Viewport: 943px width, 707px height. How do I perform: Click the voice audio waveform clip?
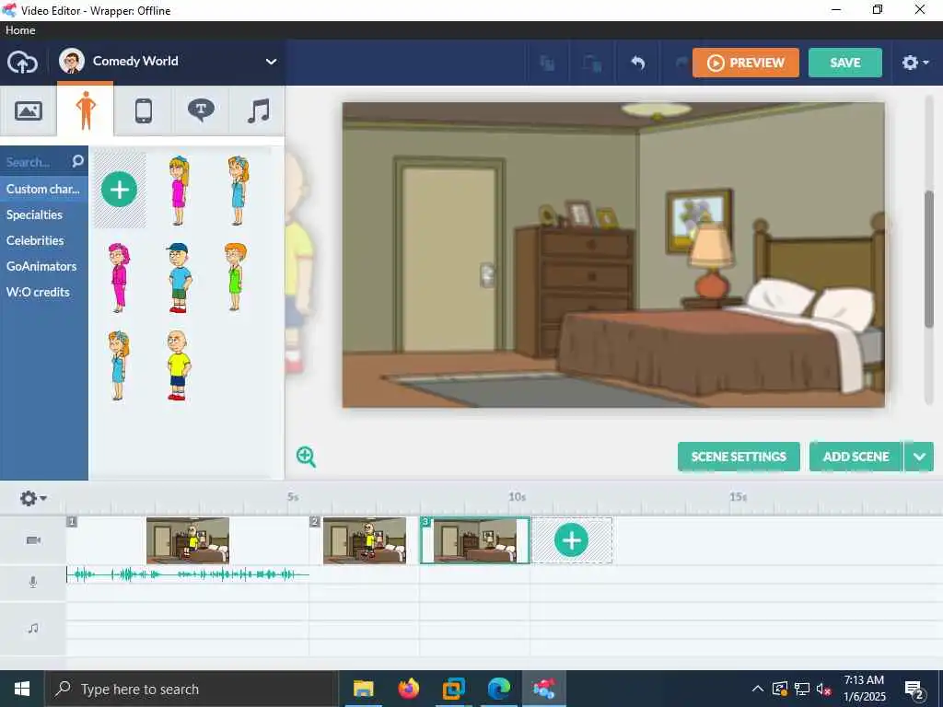point(188,574)
